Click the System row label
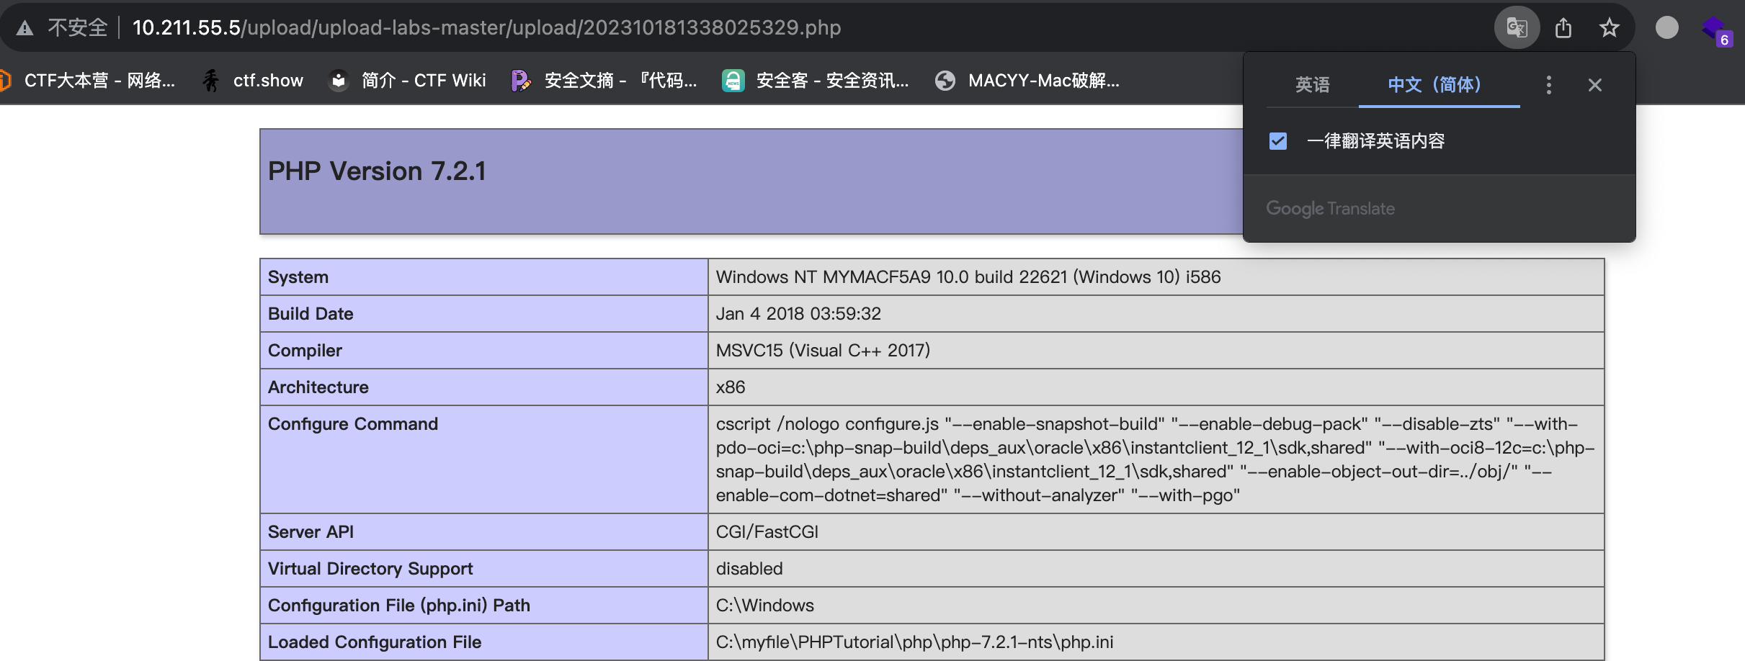 (298, 277)
